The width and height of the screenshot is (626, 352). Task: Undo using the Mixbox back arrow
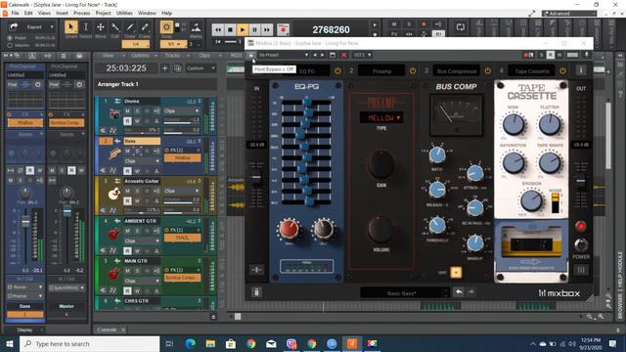pyautogui.click(x=459, y=292)
